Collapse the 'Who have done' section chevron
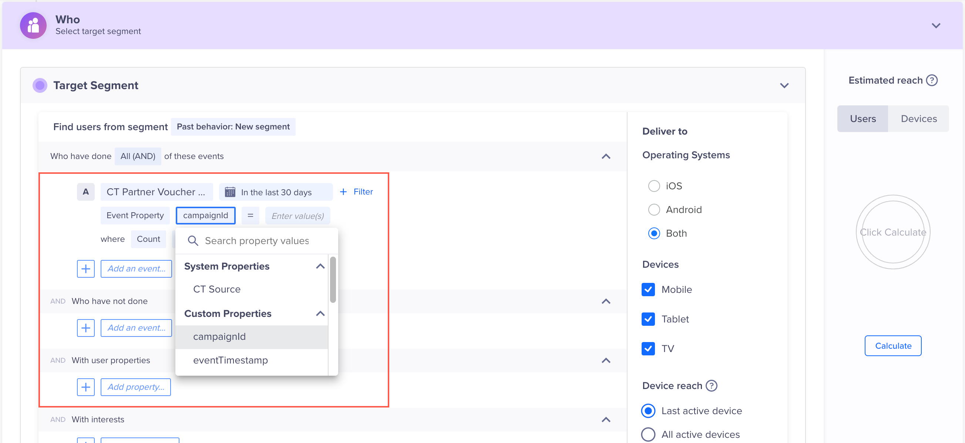The width and height of the screenshot is (965, 443). (x=606, y=156)
